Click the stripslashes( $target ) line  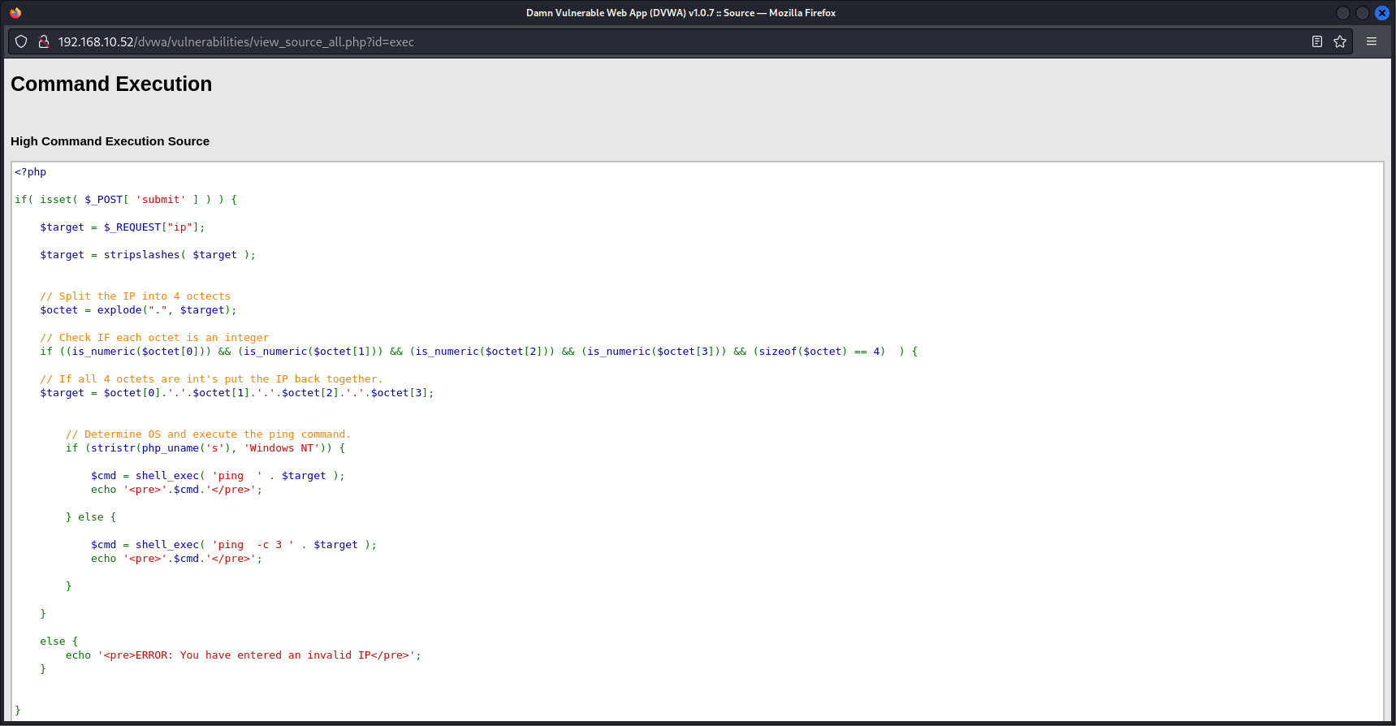tap(148, 255)
